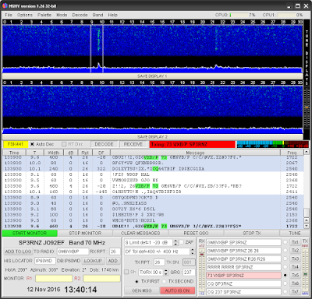Image resolution: width=312 pixels, height=299 pixels.
Task: Open the Mode menu
Action: 62,15
